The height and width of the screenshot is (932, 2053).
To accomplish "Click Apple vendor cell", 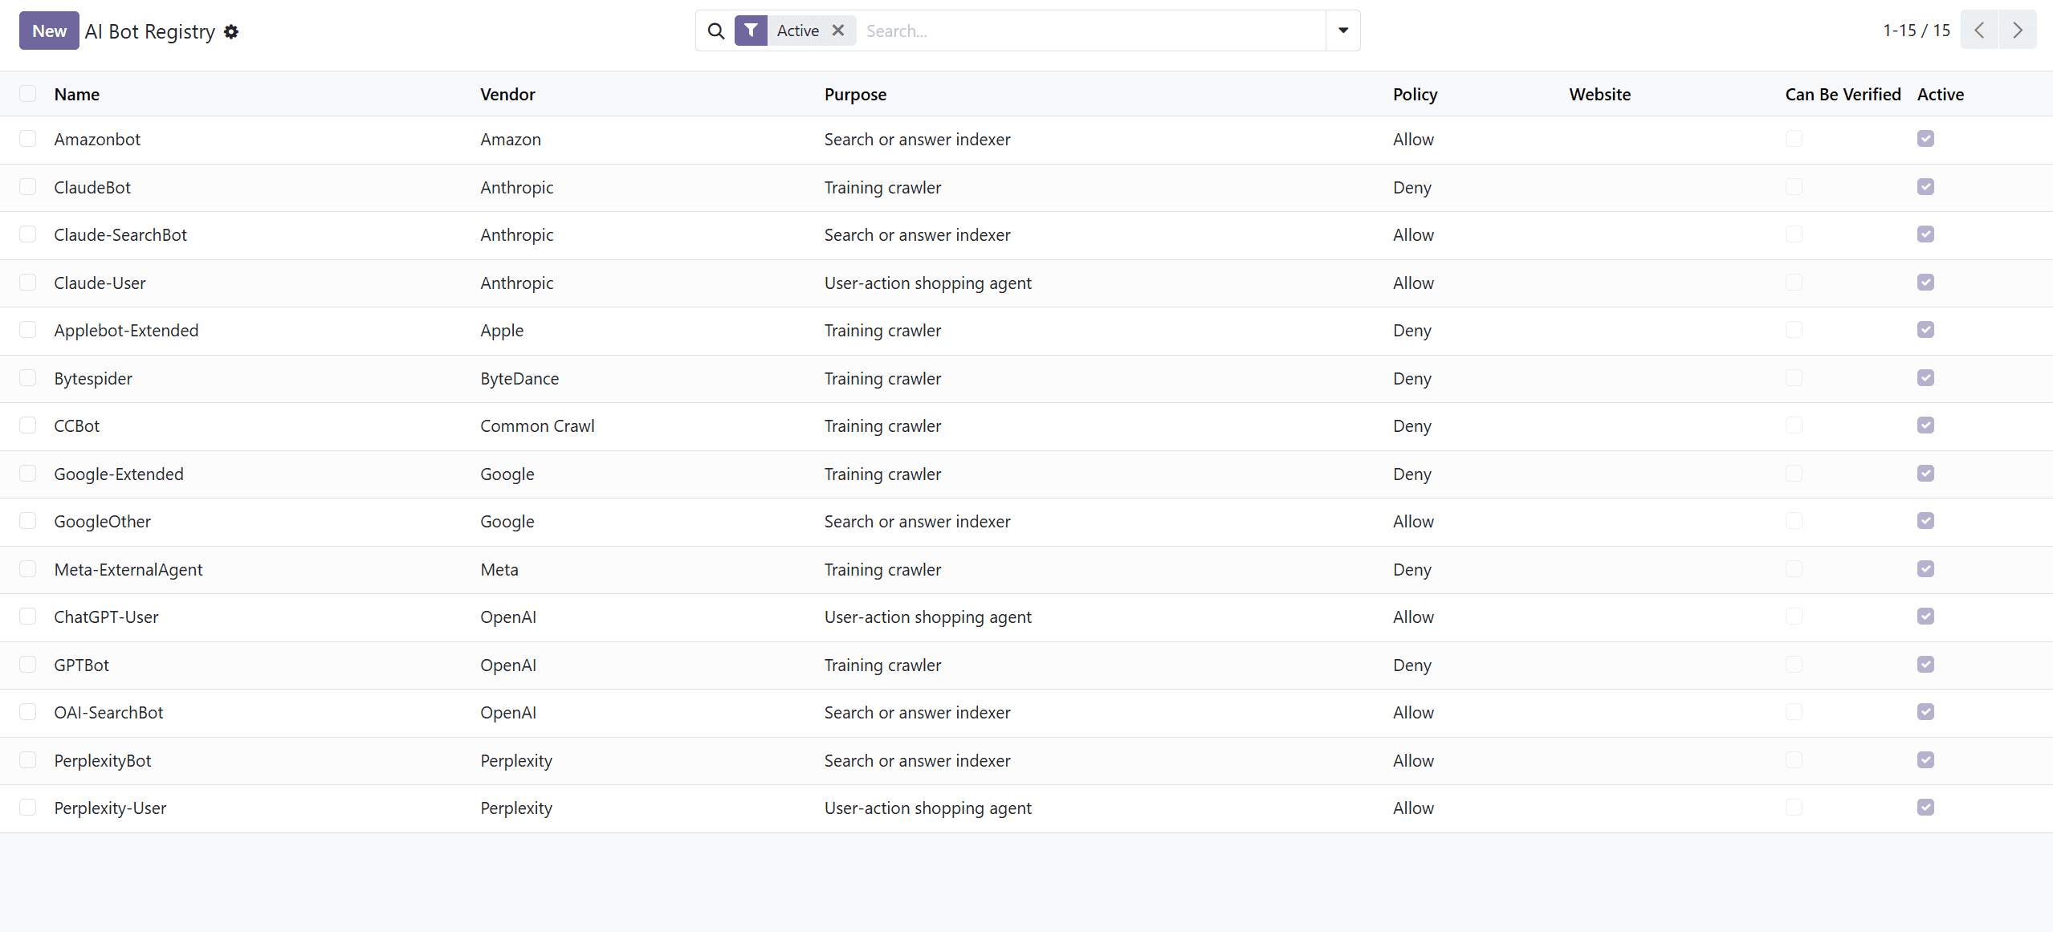I will tap(502, 330).
